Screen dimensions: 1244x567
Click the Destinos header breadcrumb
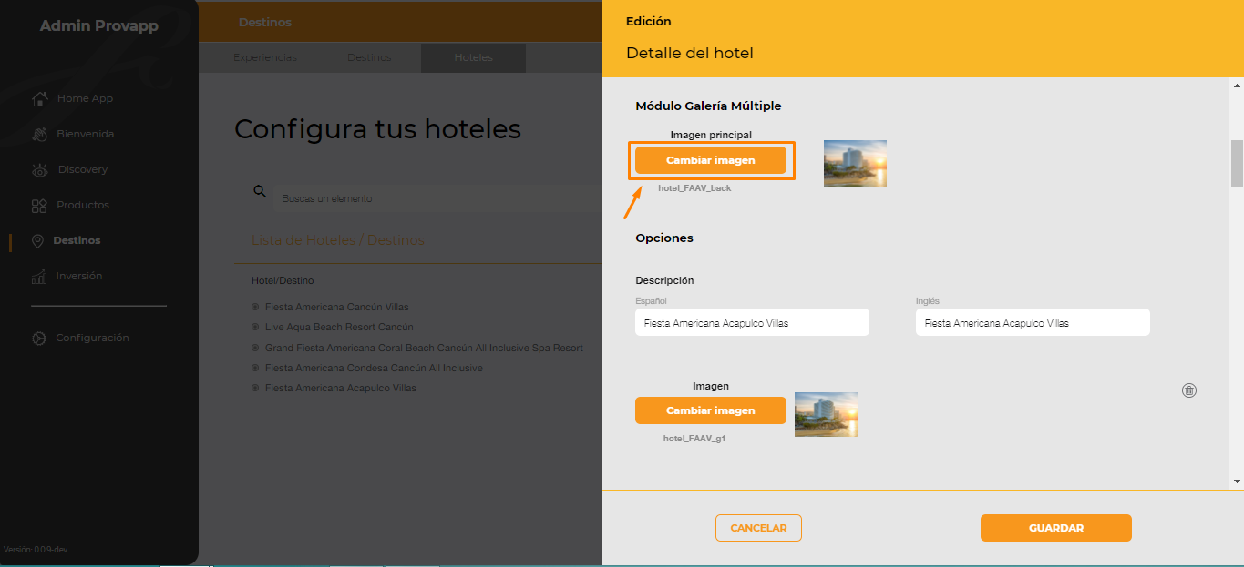pos(265,22)
